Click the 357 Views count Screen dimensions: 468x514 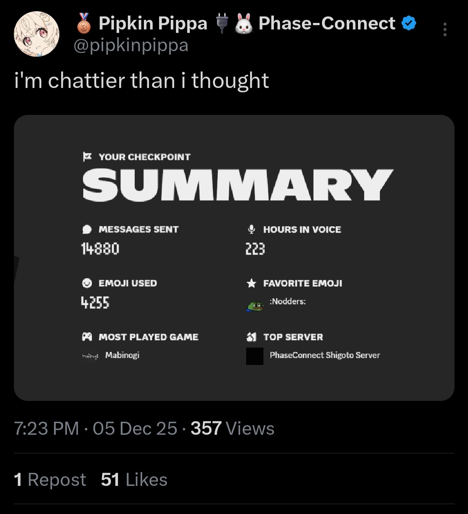[232, 428]
